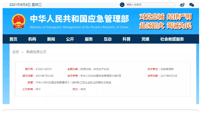Click the search magnifier icon
202x114 pixels.
click(122, 5)
